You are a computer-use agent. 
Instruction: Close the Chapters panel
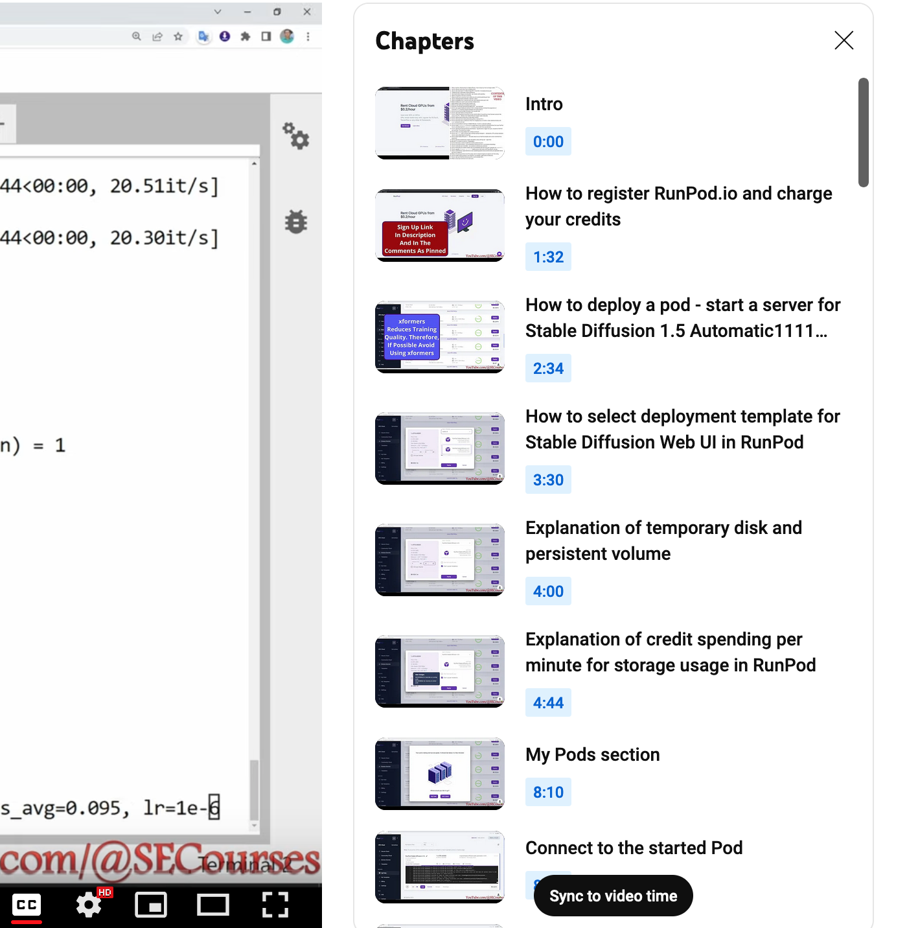[844, 40]
